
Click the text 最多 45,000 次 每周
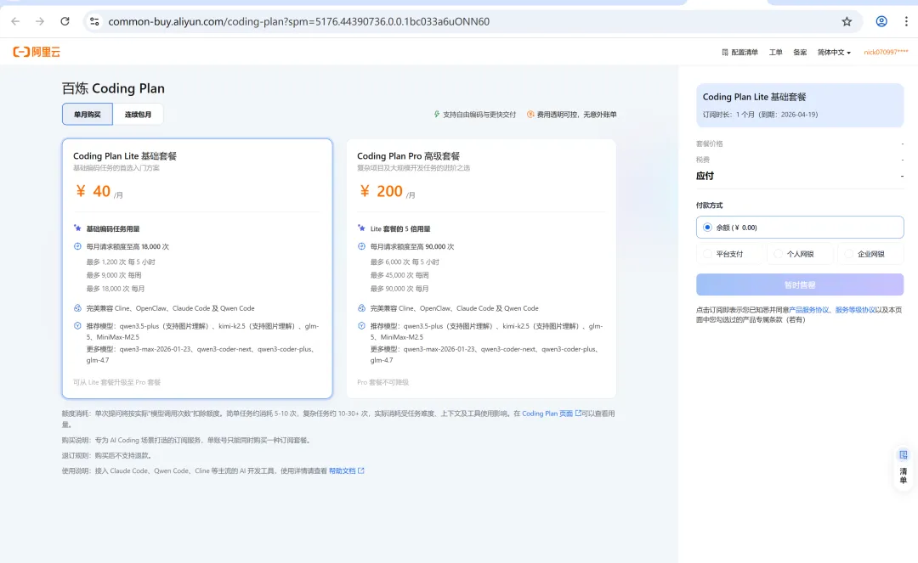pos(399,275)
